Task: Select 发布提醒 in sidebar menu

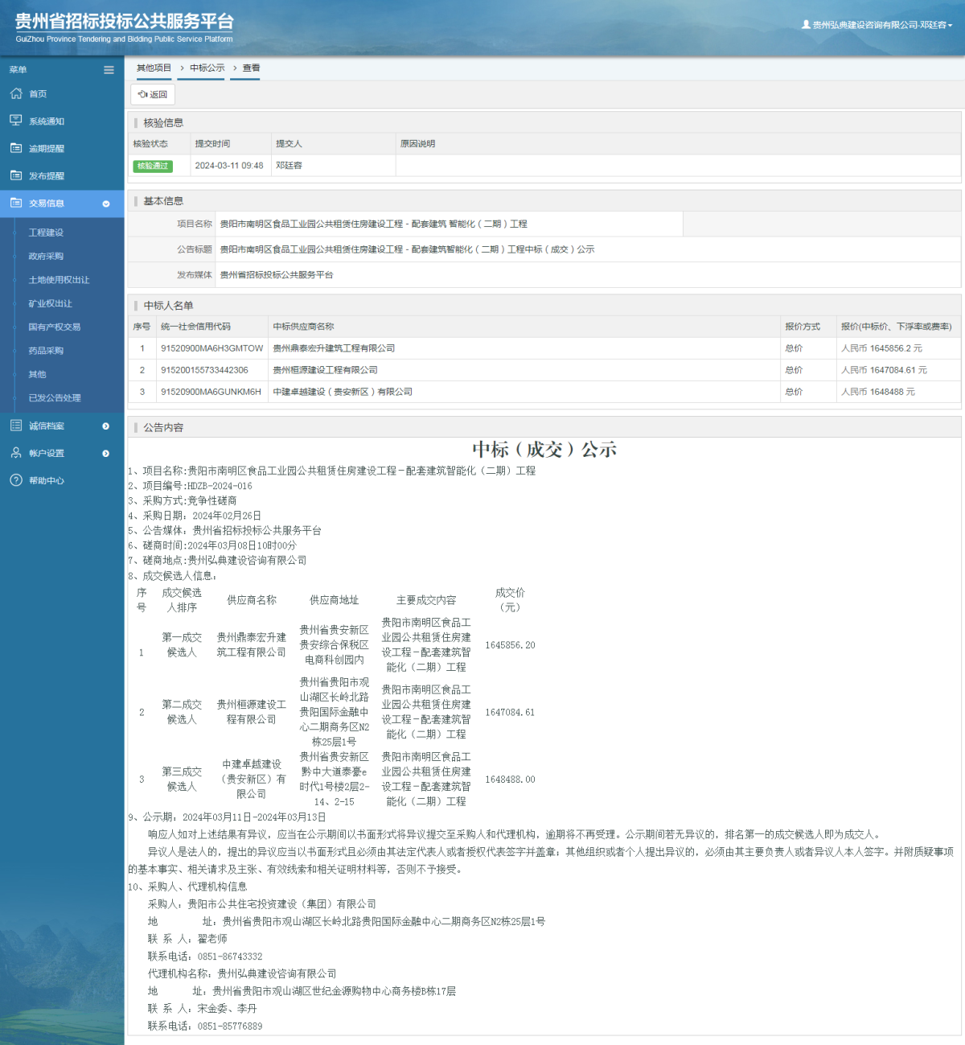Action: (47, 176)
